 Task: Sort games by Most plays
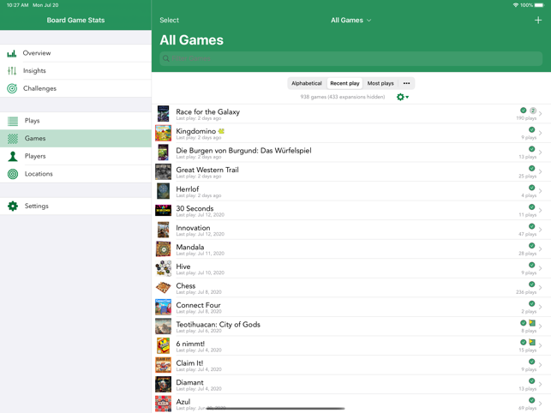[380, 83]
